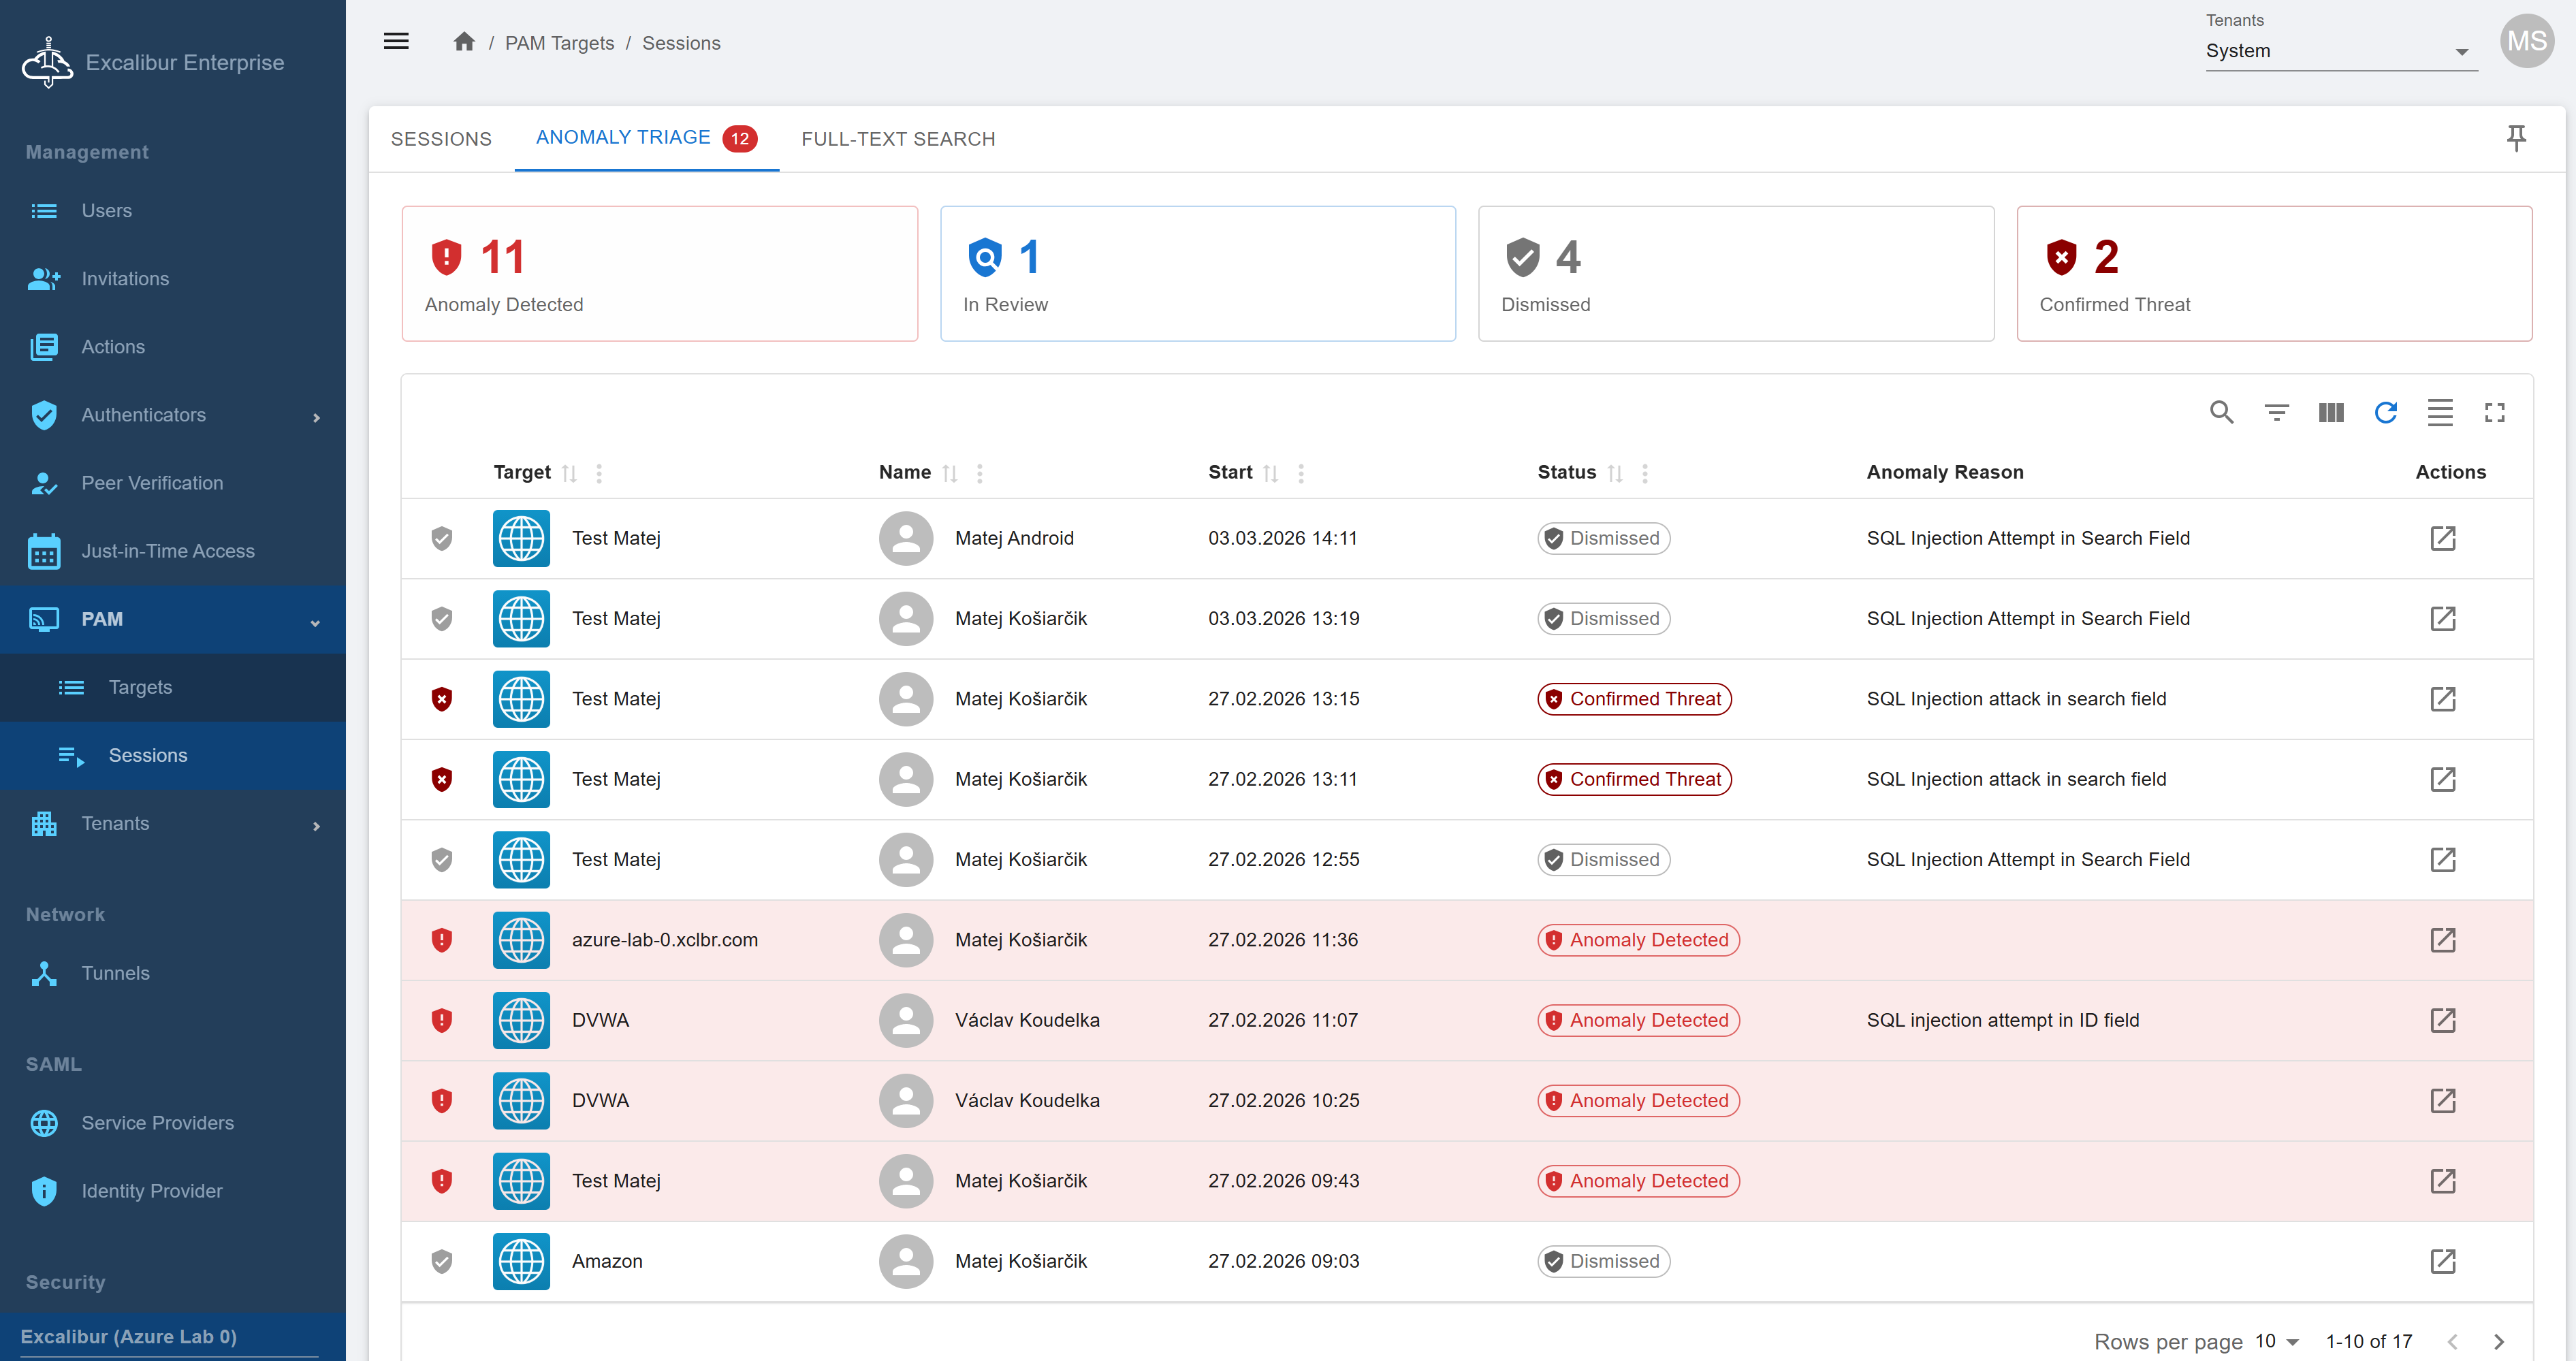The height and width of the screenshot is (1361, 2576).
Task: Go to next page of results
Action: pos(2498,1341)
